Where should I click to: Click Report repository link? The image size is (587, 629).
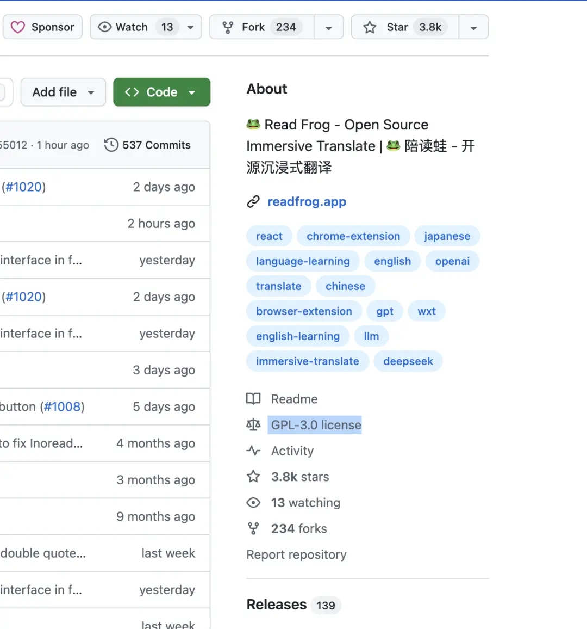[296, 554]
